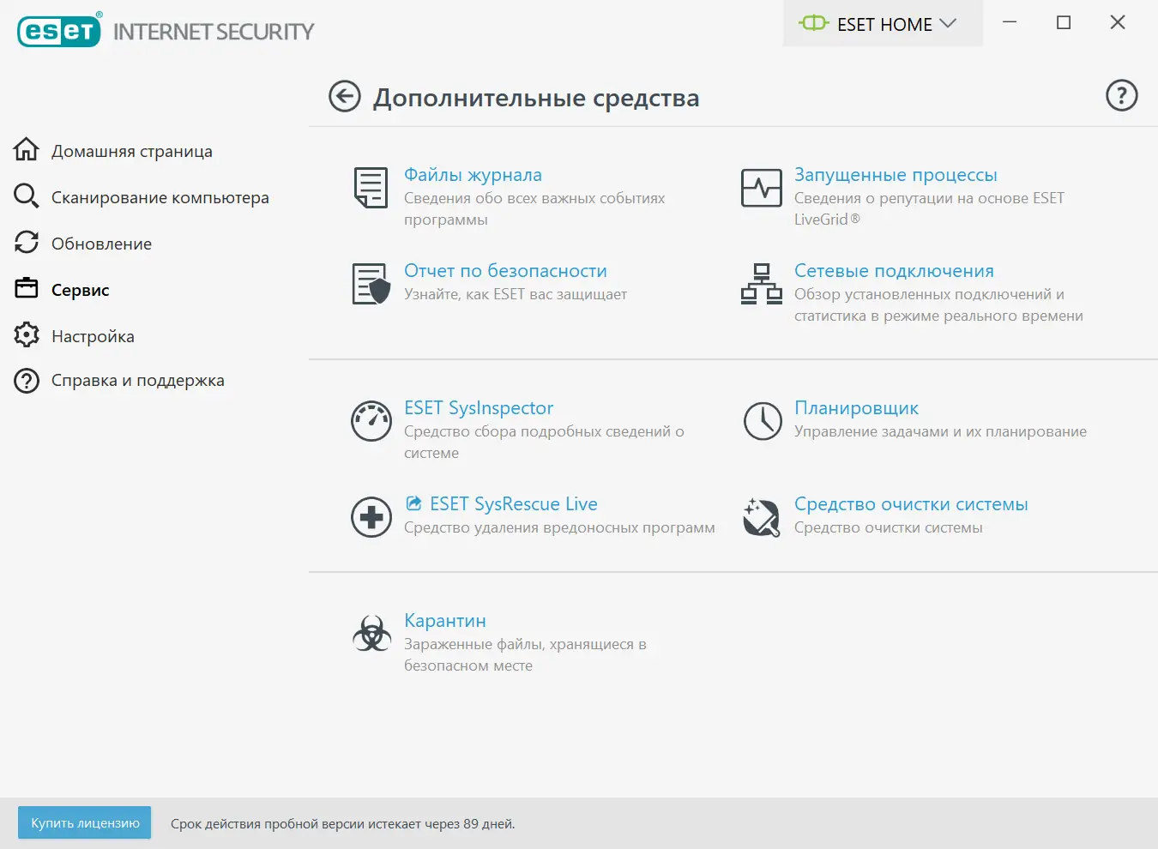Click the magnifier scan icon in sidebar

(x=27, y=196)
